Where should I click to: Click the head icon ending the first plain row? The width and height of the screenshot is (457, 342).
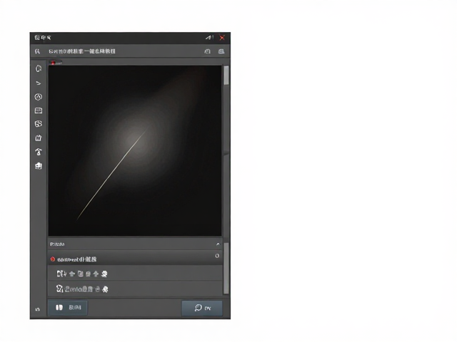(x=104, y=274)
